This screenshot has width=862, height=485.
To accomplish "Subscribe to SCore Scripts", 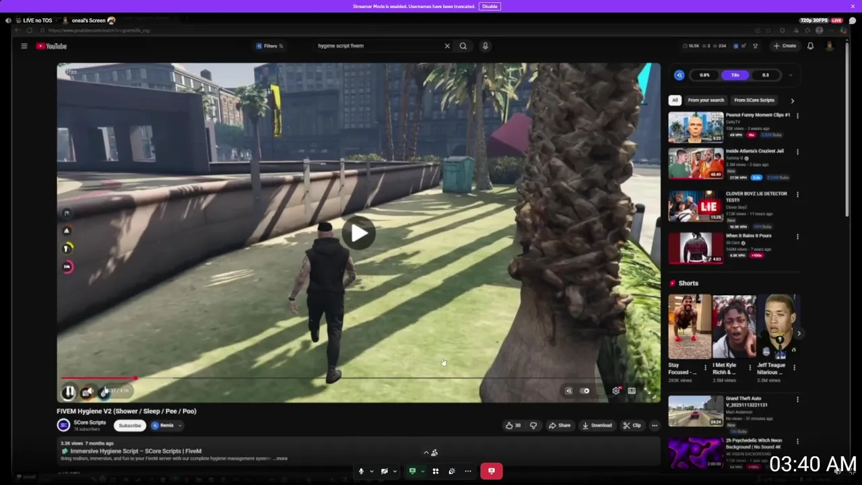I will pos(130,425).
